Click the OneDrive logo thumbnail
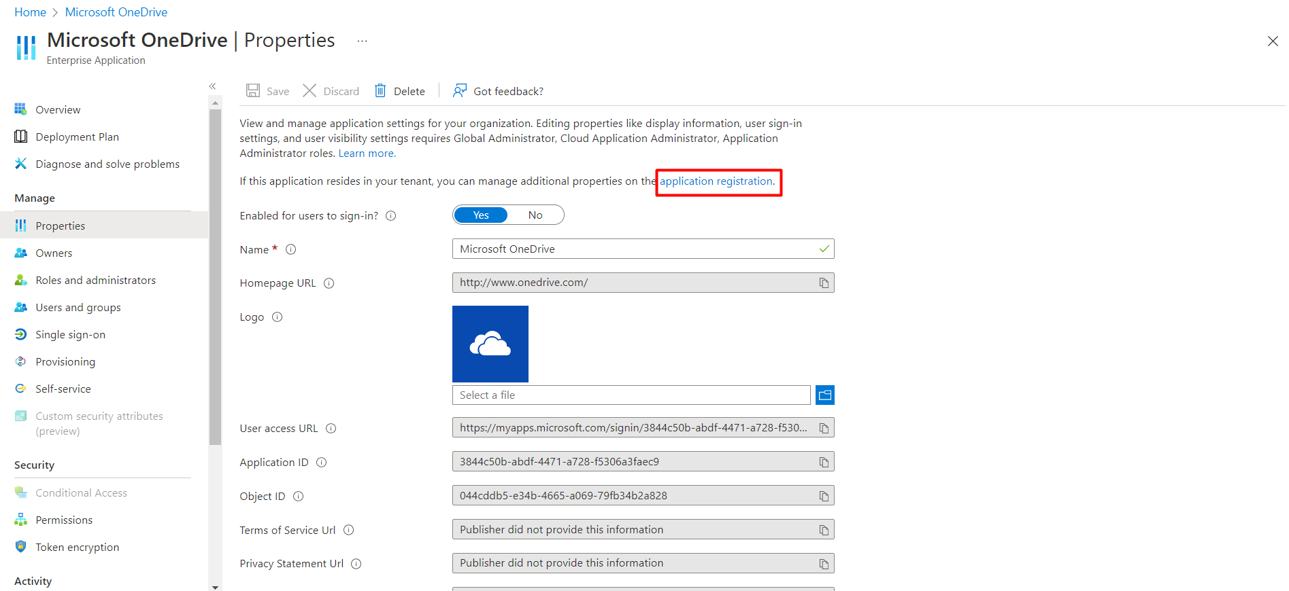This screenshot has height=591, width=1289. (490, 344)
